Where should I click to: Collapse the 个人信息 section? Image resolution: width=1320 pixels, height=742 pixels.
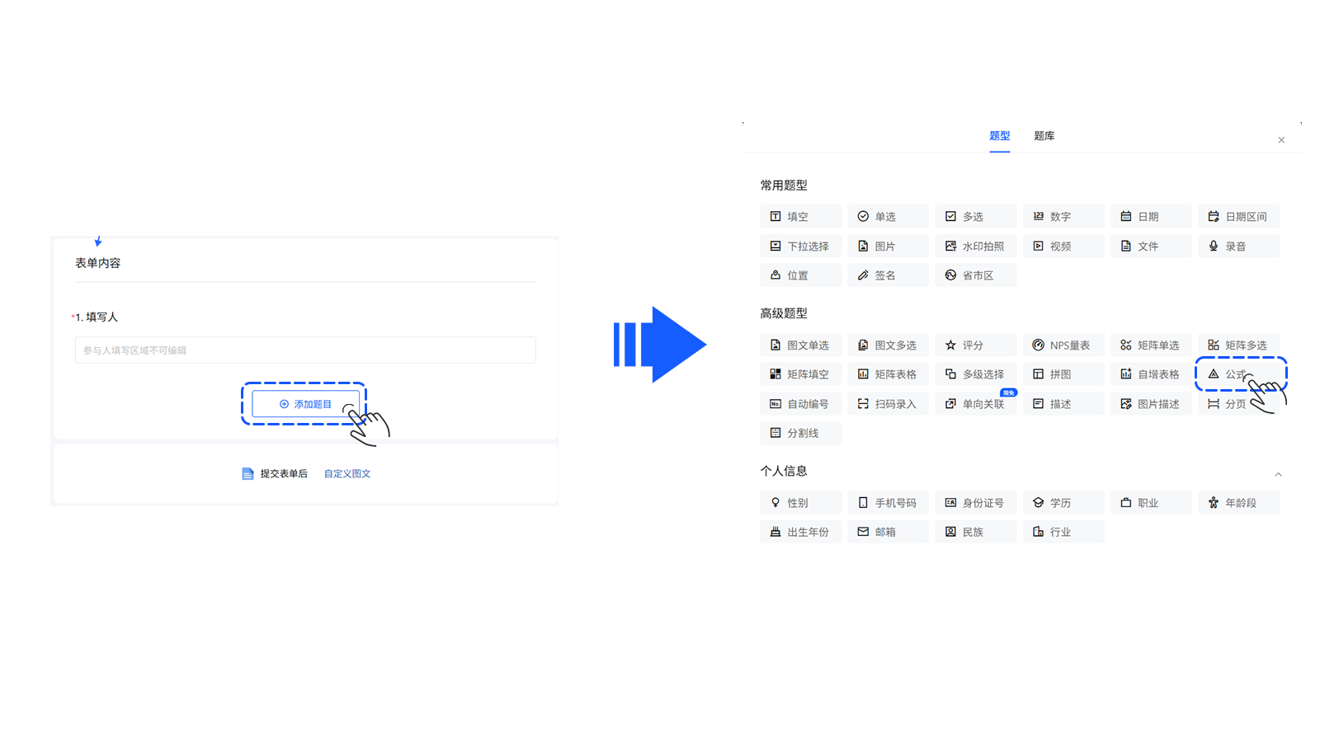[x=1278, y=475]
